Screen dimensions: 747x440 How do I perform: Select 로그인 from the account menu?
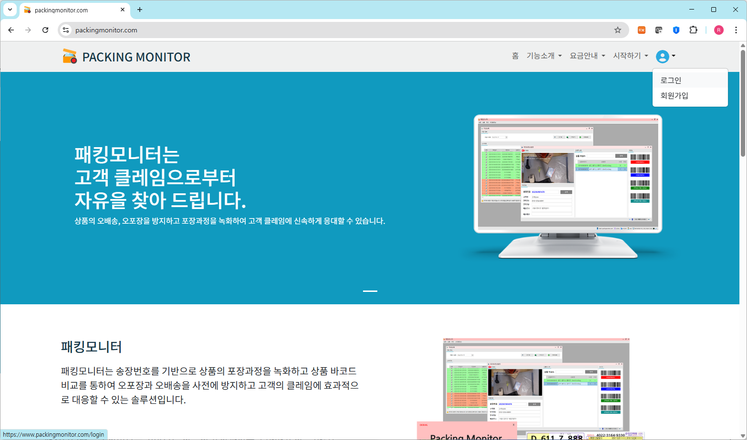tap(671, 80)
